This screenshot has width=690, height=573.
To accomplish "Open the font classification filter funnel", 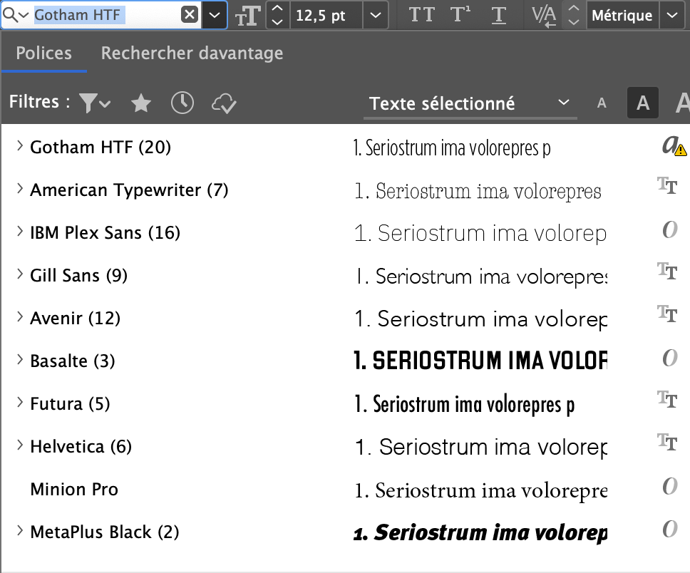I will [x=94, y=103].
